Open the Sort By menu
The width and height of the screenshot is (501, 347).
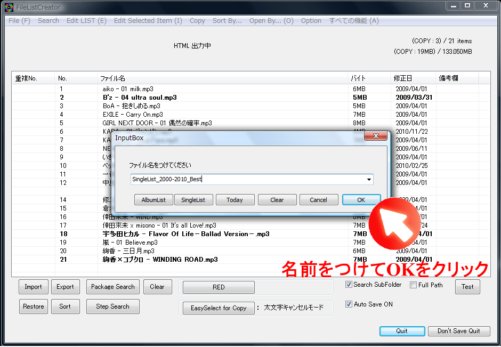coord(227,20)
